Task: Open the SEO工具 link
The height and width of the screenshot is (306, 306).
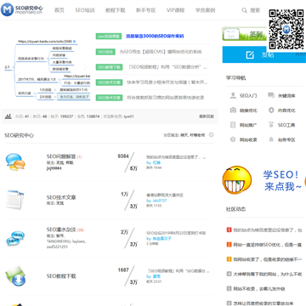Action: [286, 125]
